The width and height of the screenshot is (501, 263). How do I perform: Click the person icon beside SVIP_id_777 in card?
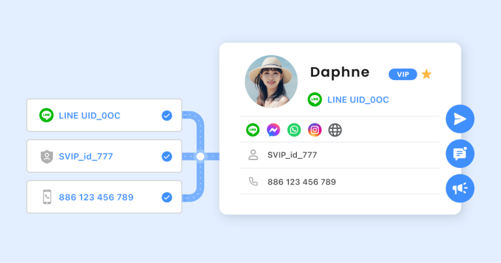253,155
